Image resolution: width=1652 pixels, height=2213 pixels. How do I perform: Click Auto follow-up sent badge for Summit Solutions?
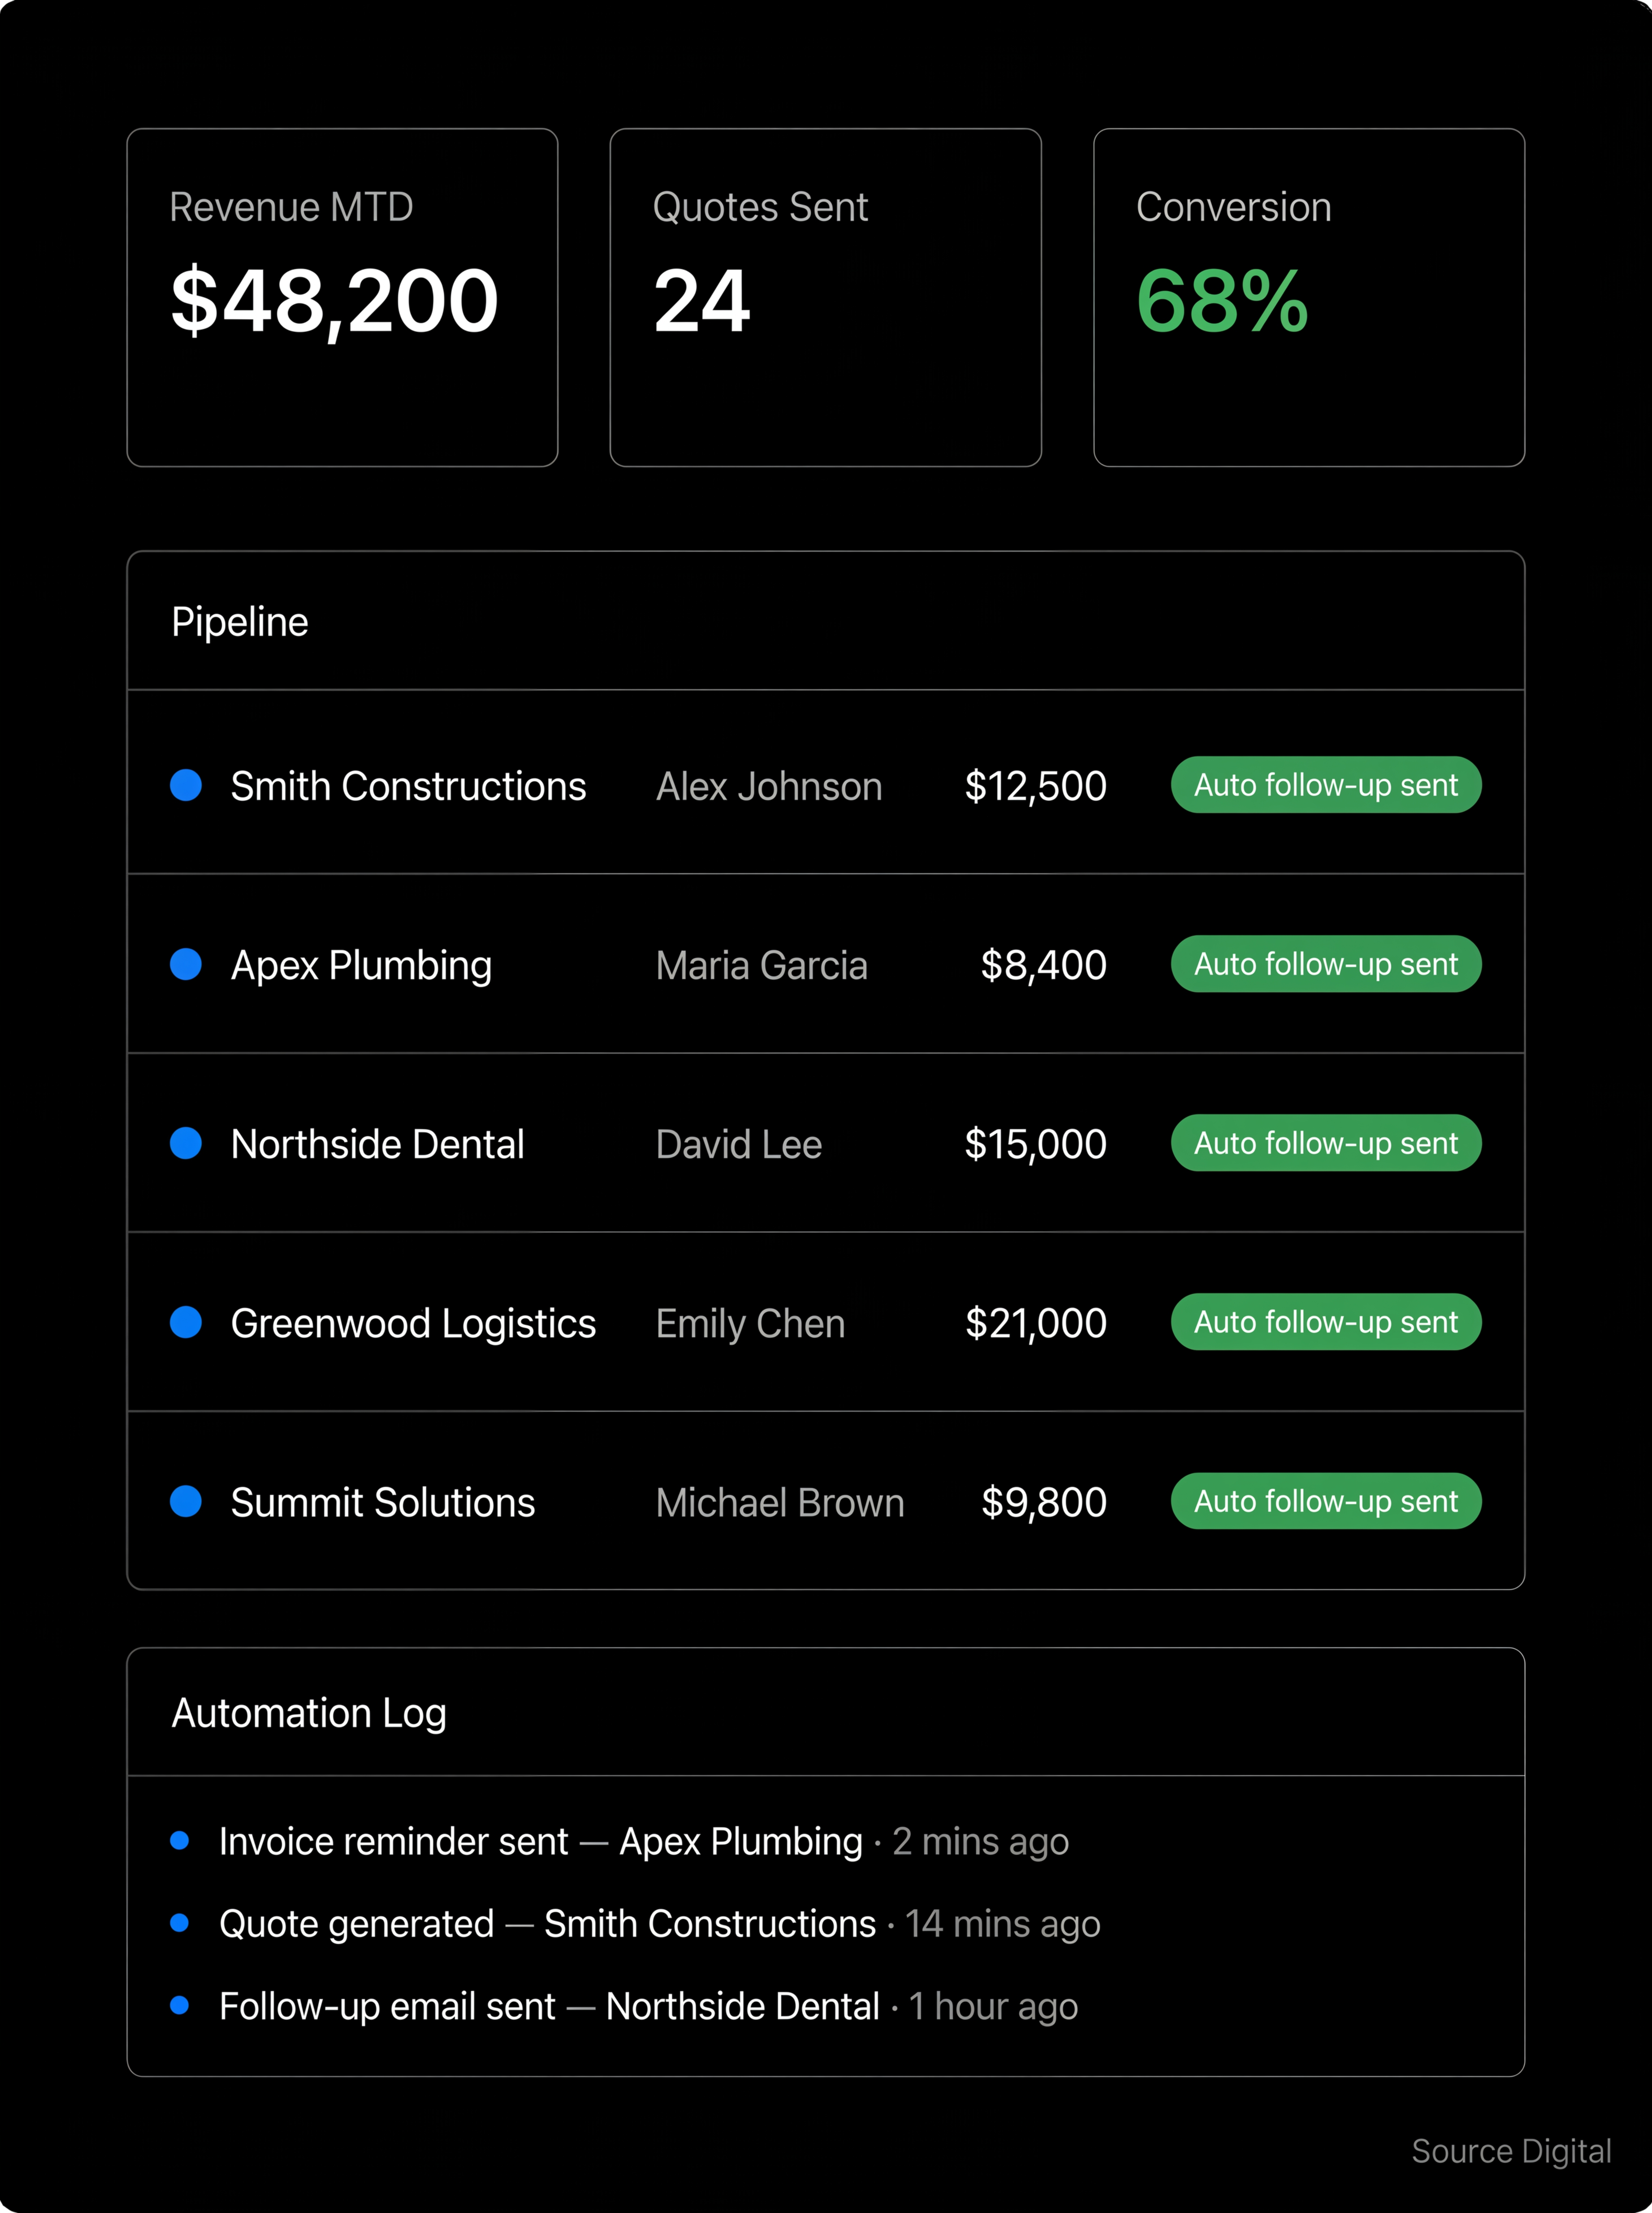1325,1501
